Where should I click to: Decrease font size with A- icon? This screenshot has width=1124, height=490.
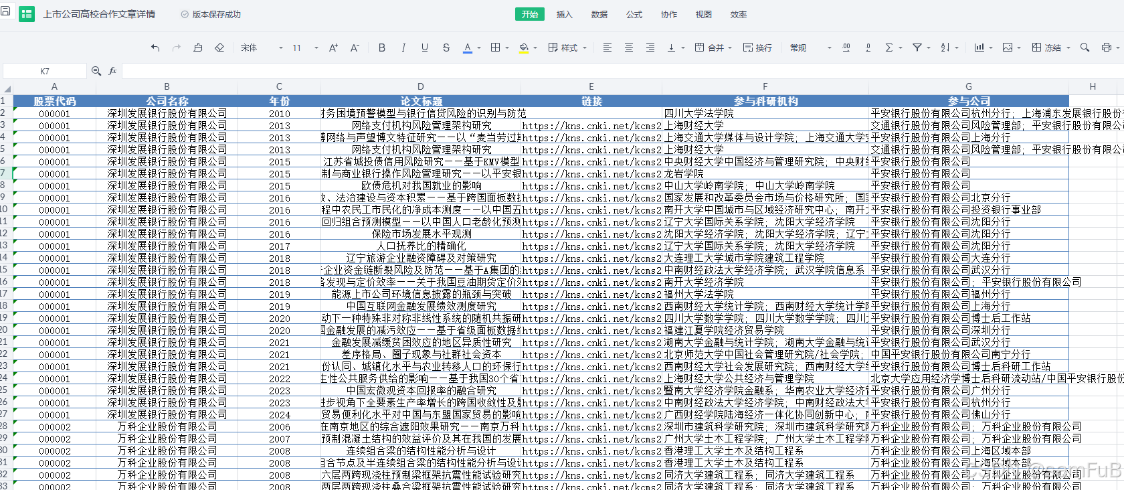(x=355, y=48)
